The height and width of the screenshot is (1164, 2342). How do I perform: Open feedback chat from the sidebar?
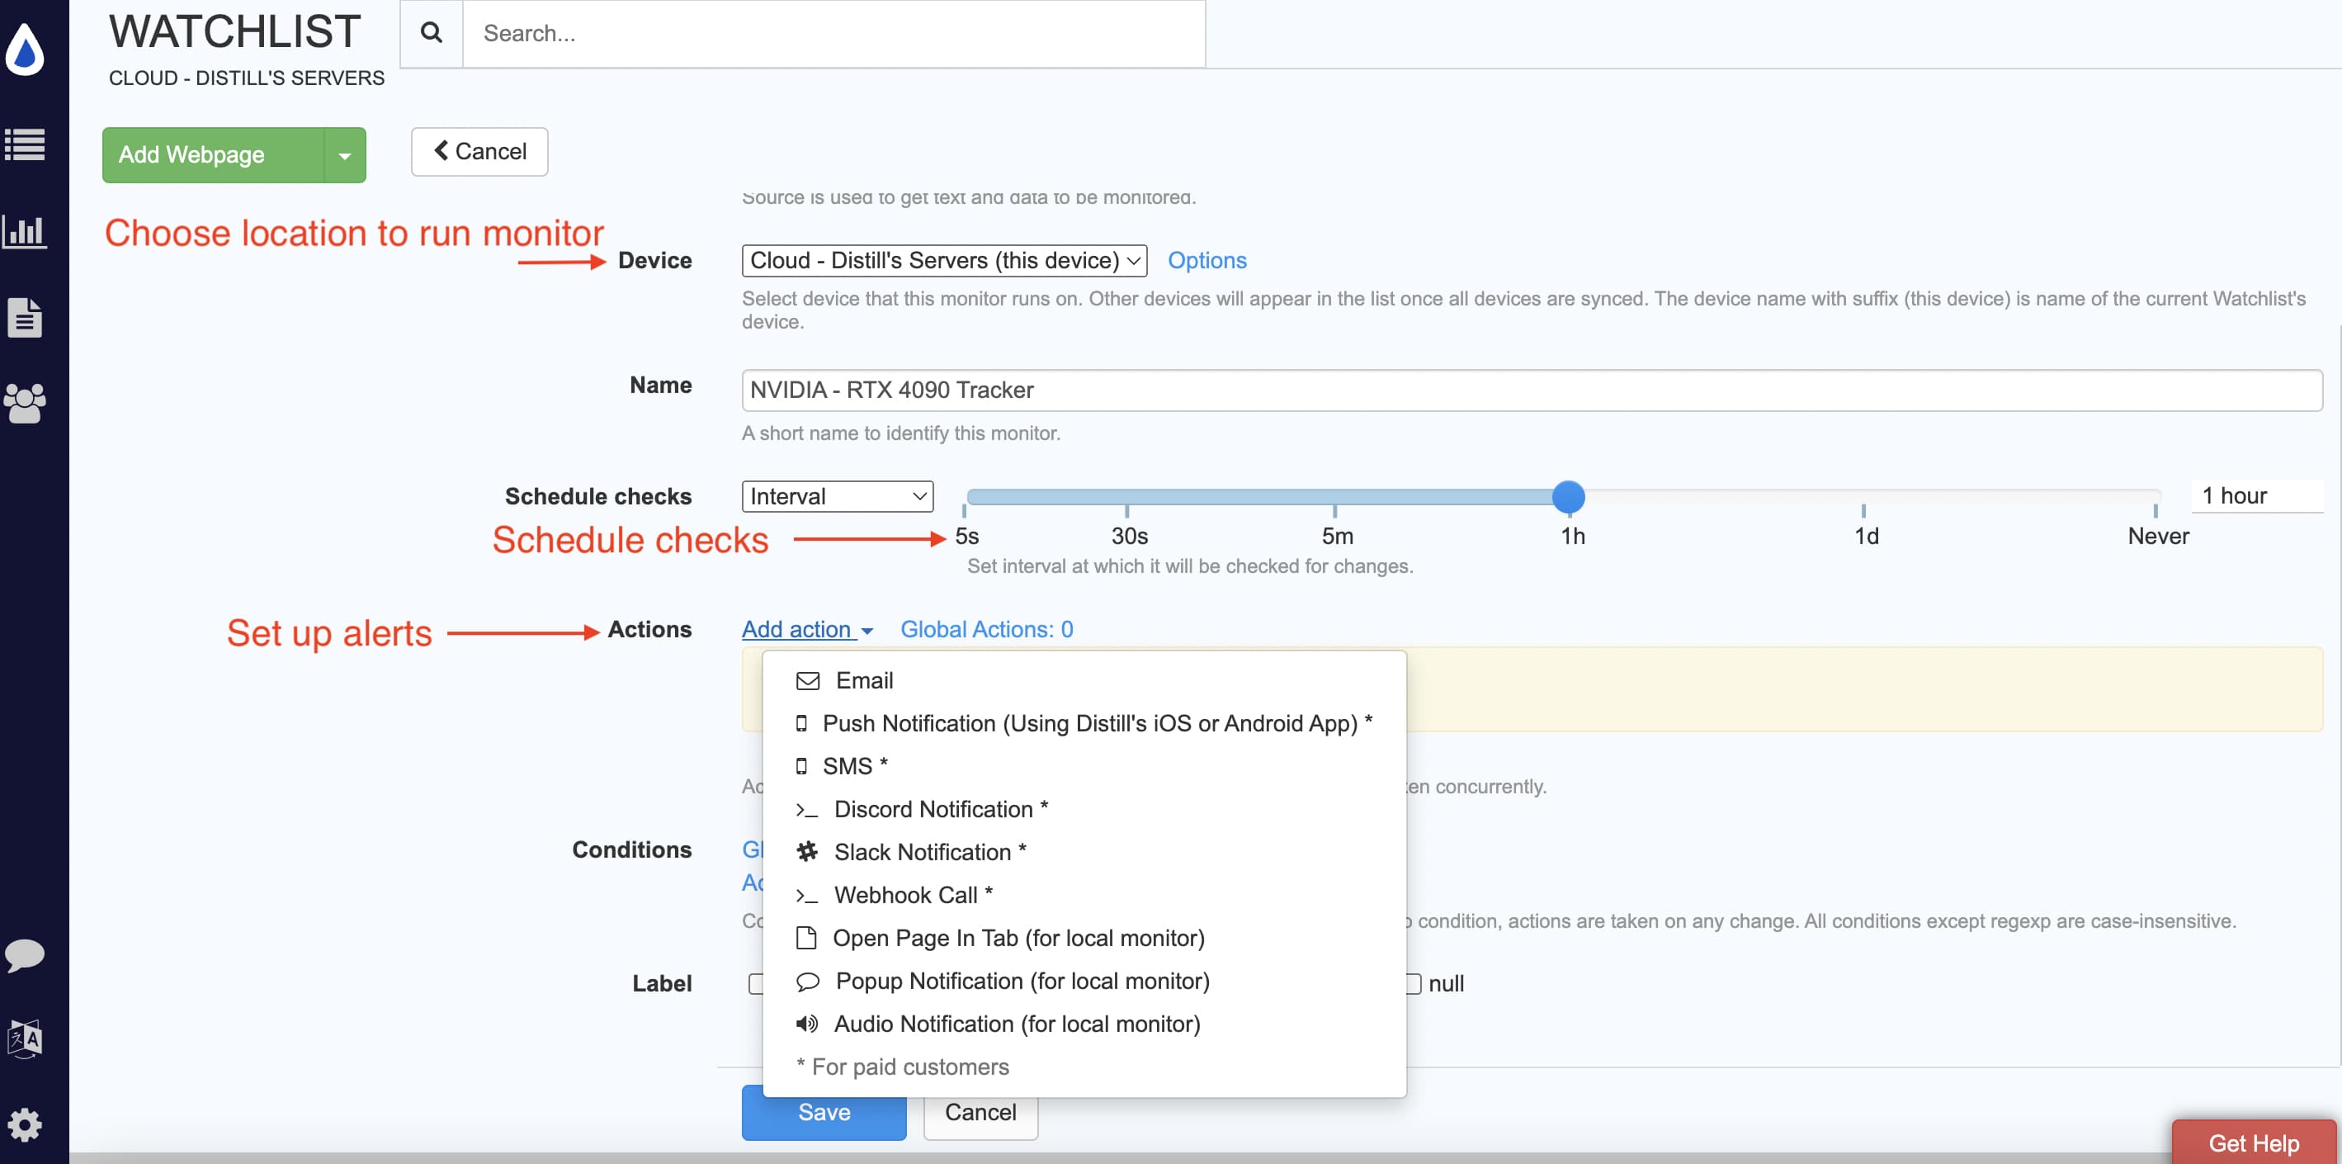pos(26,956)
